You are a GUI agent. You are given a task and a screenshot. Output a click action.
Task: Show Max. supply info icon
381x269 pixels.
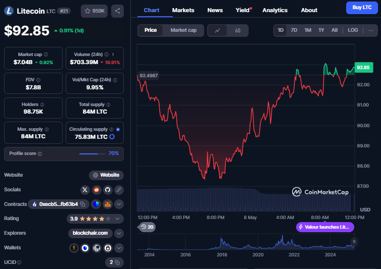click(46, 129)
